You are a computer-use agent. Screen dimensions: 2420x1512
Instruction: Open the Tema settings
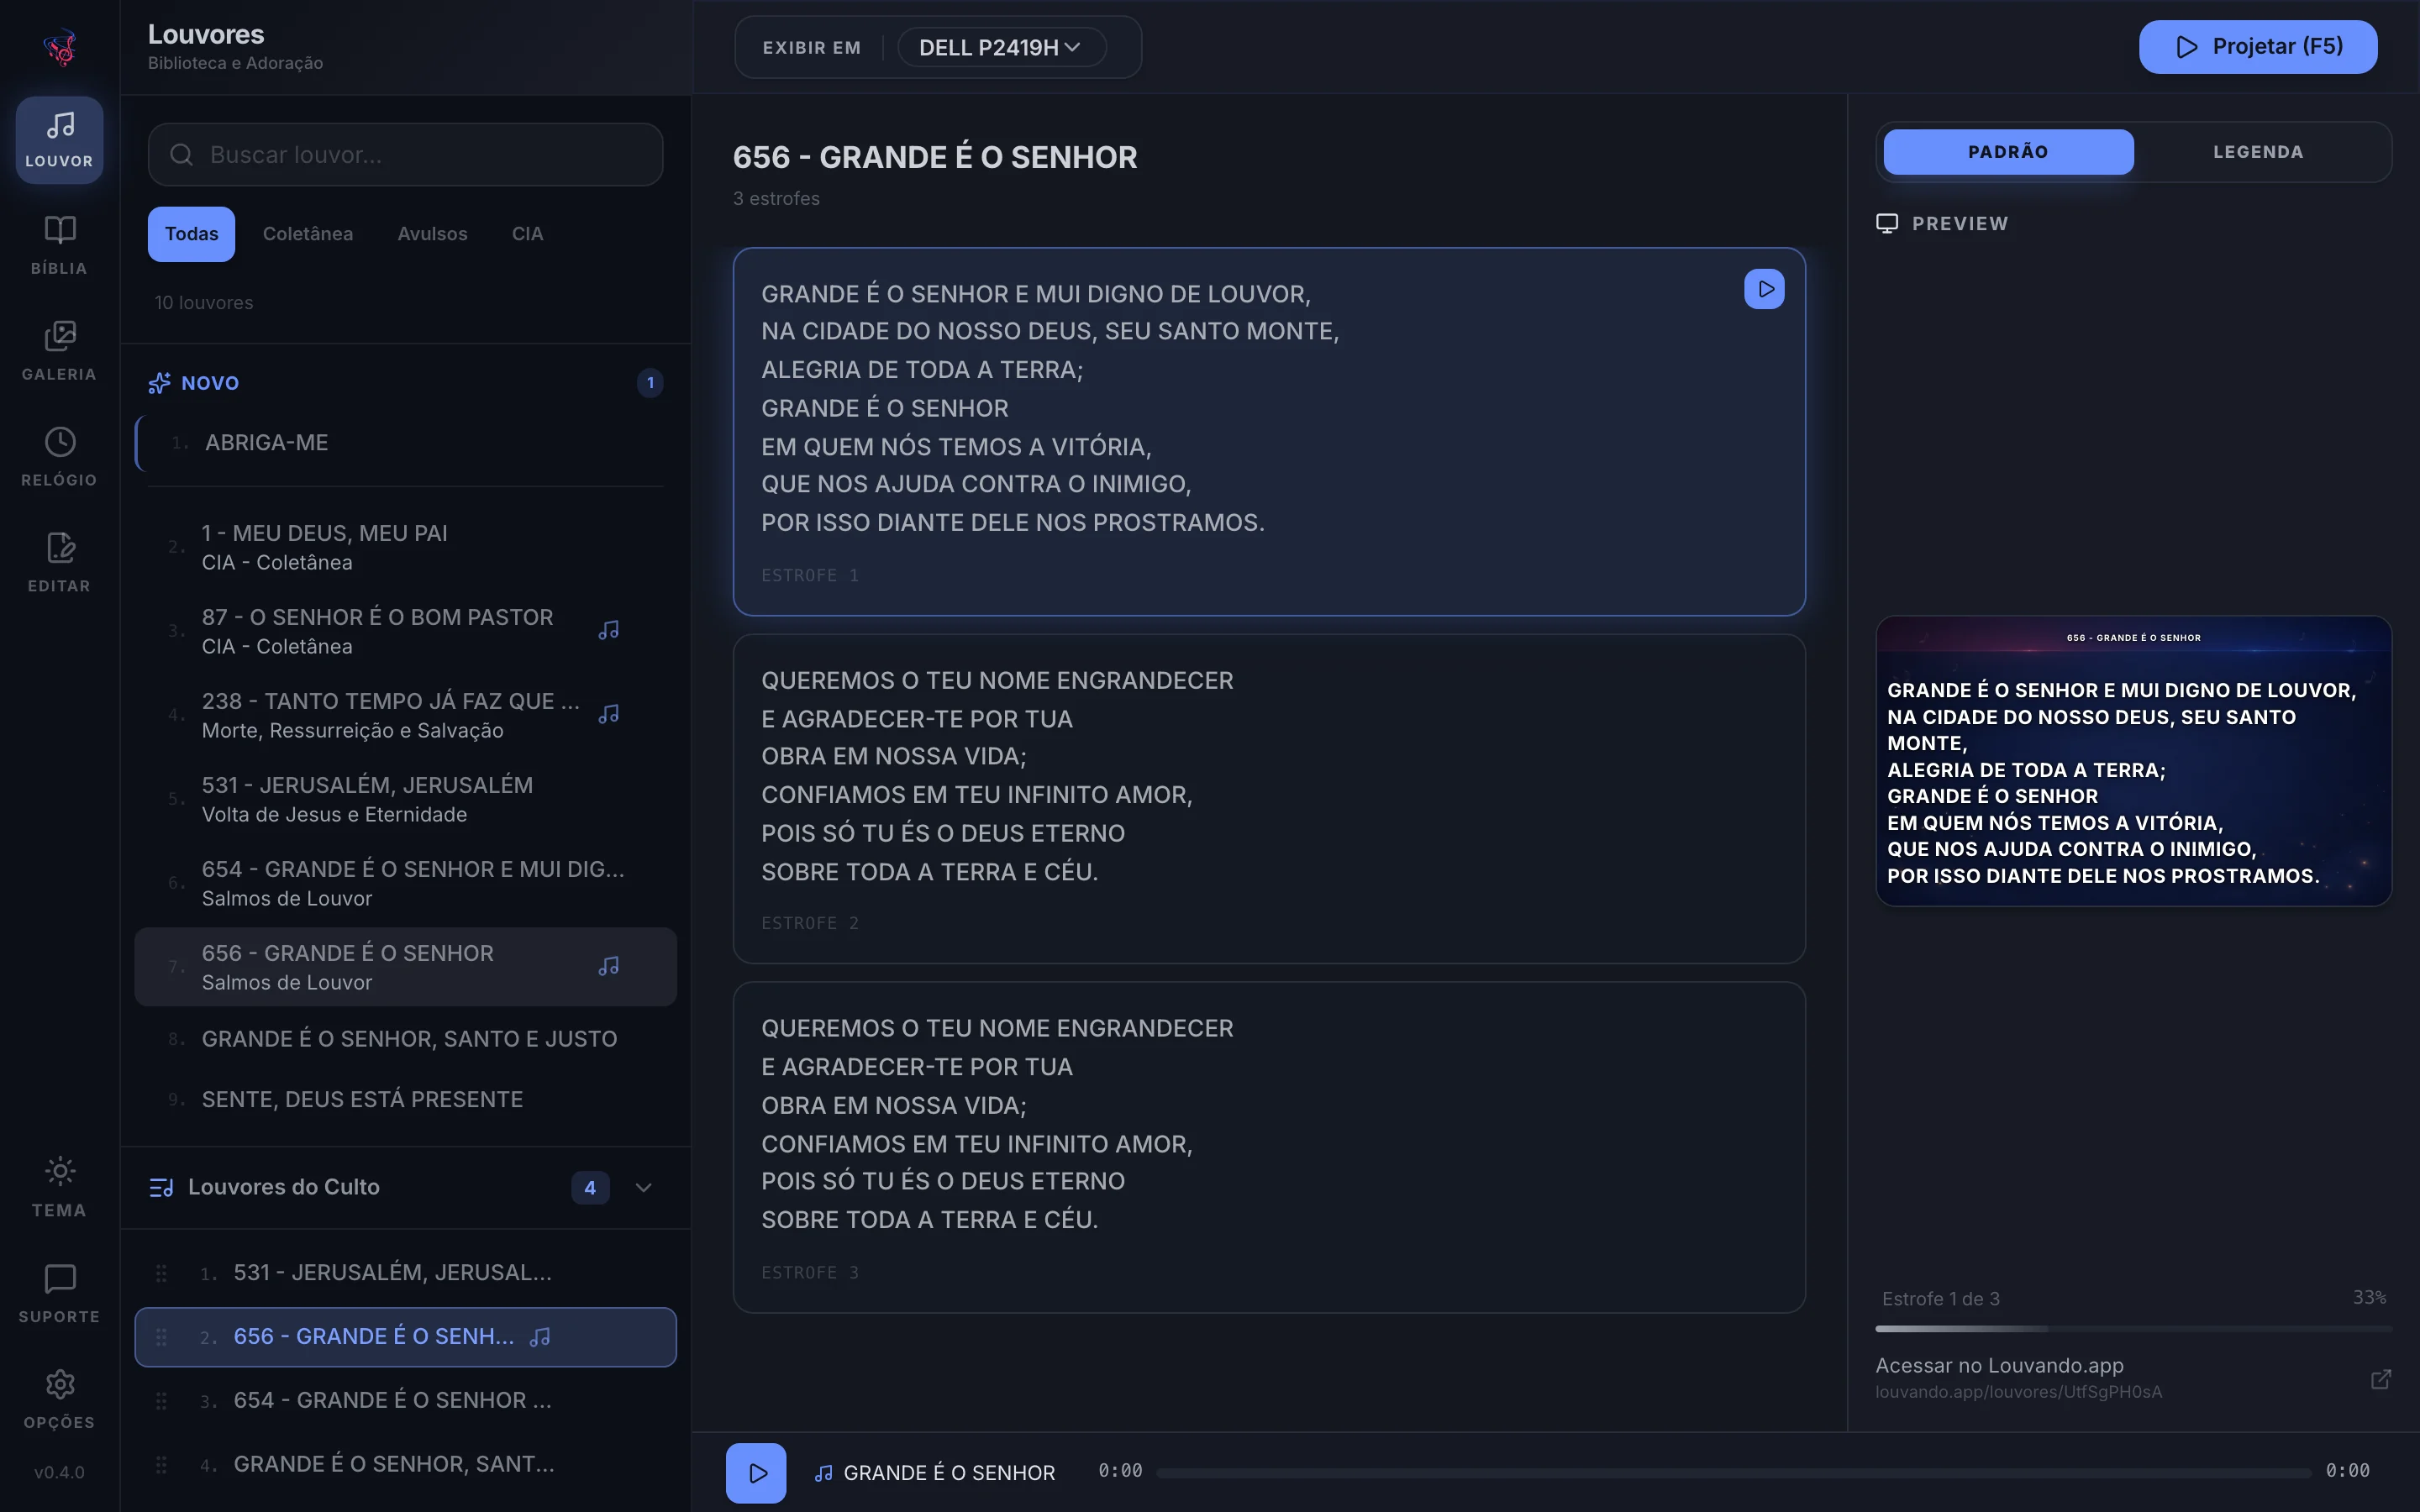59,1188
